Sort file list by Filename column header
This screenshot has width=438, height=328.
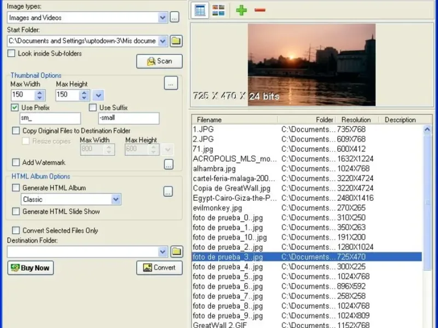coord(209,120)
